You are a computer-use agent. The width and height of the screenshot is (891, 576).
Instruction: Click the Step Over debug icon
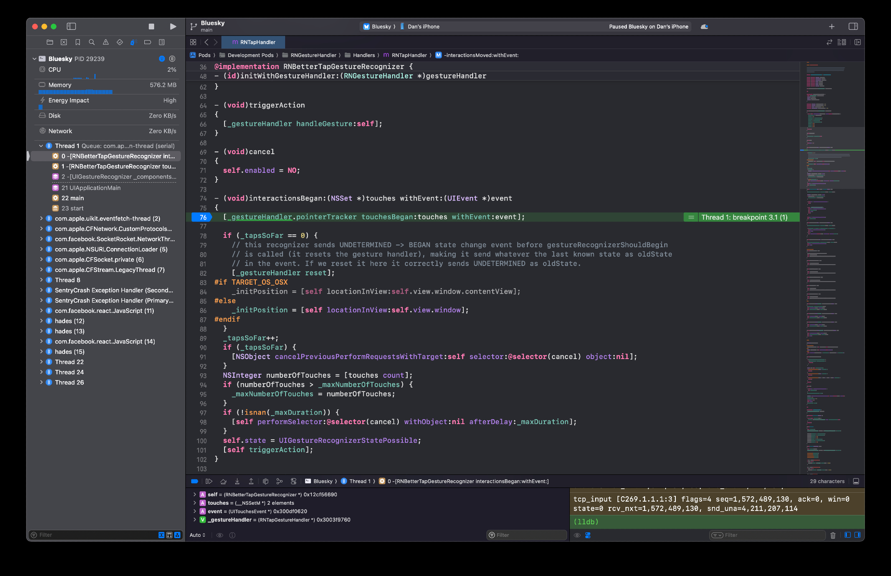pos(223,481)
